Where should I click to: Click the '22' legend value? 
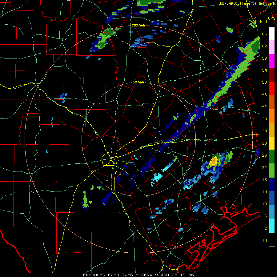(x=264, y=167)
